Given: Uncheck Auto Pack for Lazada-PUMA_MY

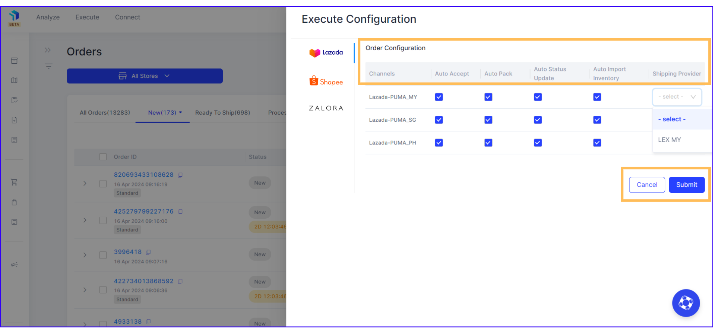Looking at the screenshot, I should pos(488,97).
